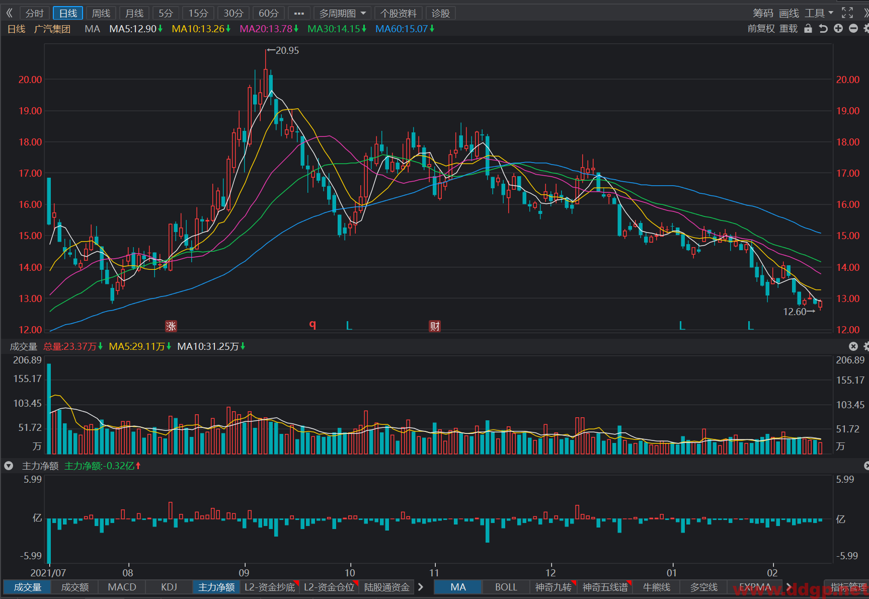Zoom out chart with minus icon
This screenshot has width=869, height=599.
853,29
